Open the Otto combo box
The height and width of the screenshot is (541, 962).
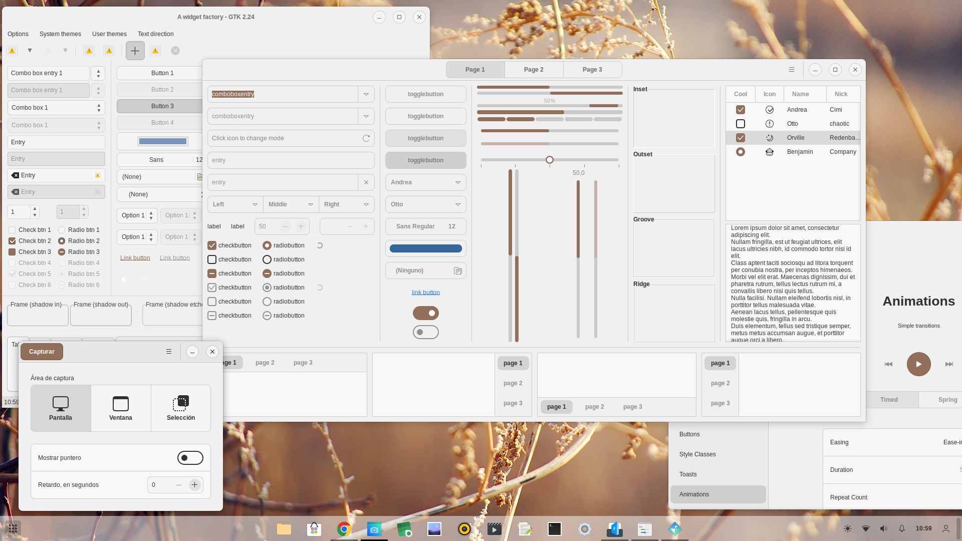coord(426,204)
